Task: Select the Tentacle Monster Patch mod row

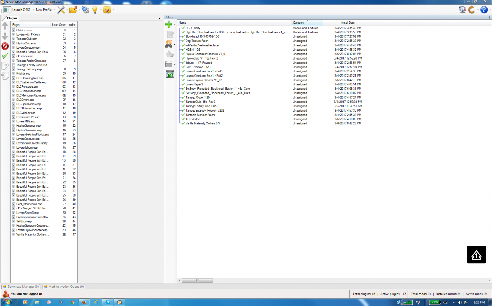Action: [200, 115]
